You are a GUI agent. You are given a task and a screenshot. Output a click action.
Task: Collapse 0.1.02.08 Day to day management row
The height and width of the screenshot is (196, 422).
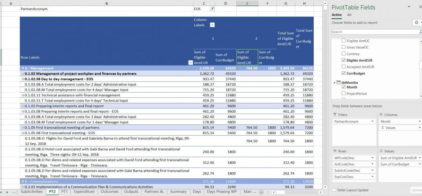coord(23,79)
